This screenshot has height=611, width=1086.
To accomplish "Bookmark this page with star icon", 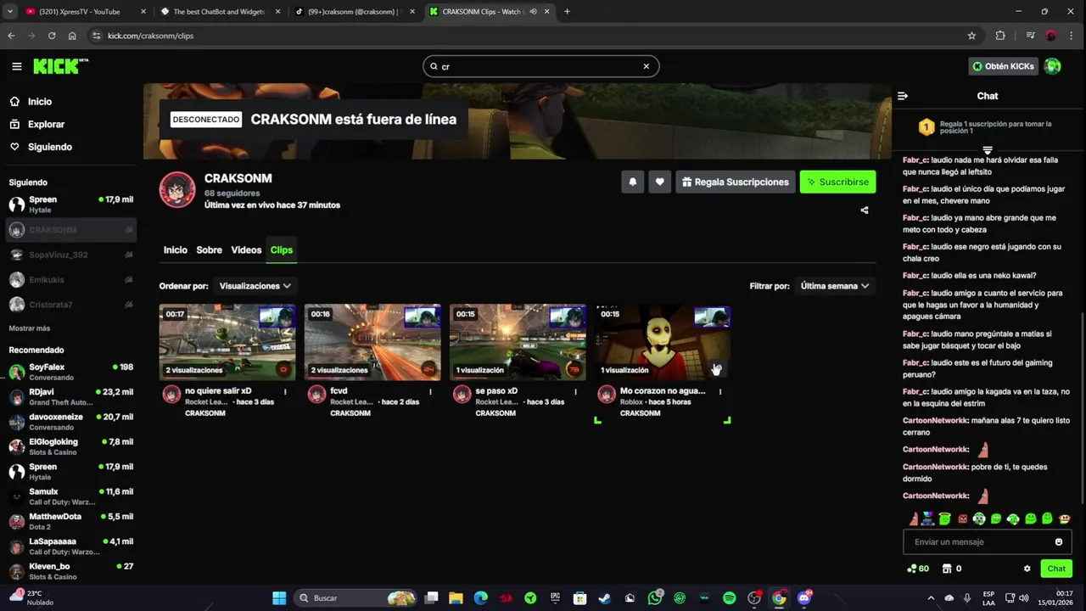I will click(971, 36).
